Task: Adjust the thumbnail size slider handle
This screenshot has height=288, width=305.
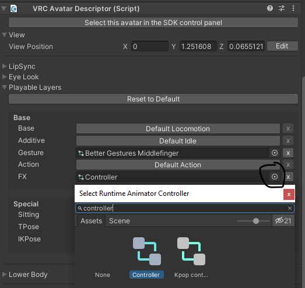Action: pyautogui.click(x=256, y=221)
